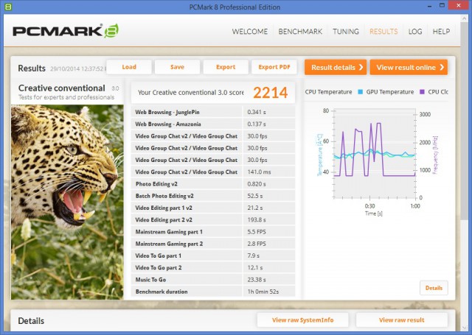
Task: Click the 2214 score value
Action: pos(271,93)
